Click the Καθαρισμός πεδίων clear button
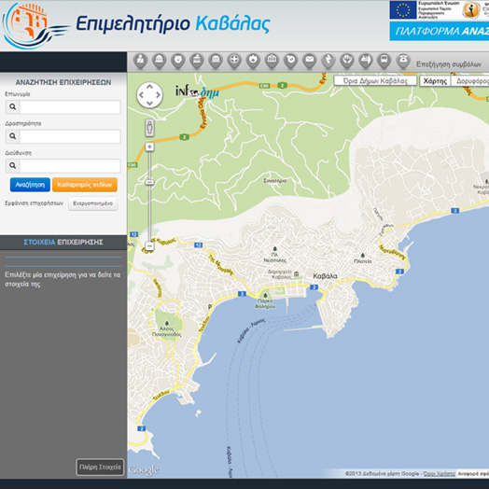The image size is (489, 489). [x=85, y=185]
